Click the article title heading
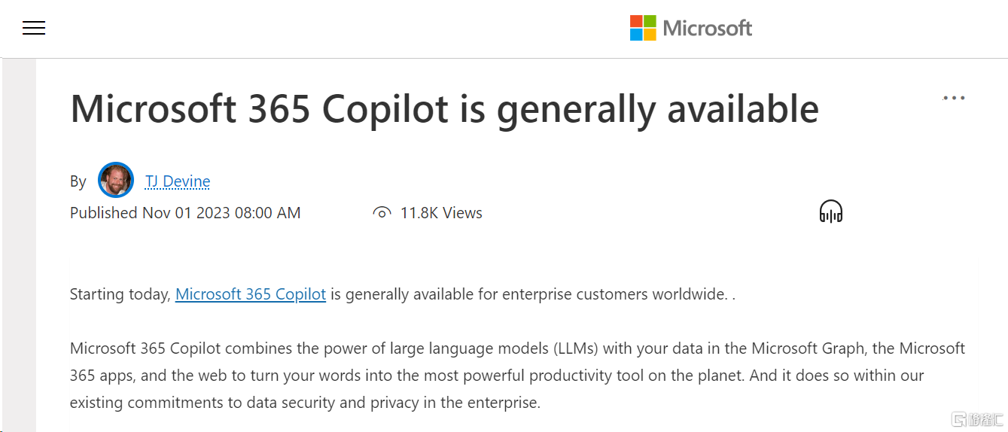 [x=444, y=109]
